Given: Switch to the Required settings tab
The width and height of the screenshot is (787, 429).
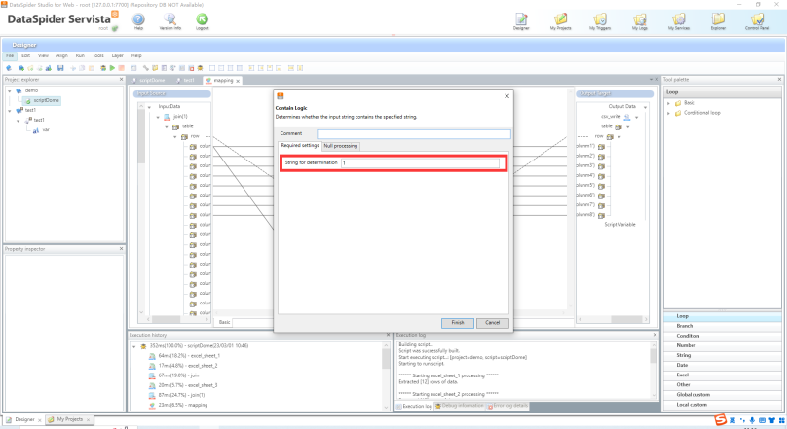Looking at the screenshot, I should pos(300,145).
